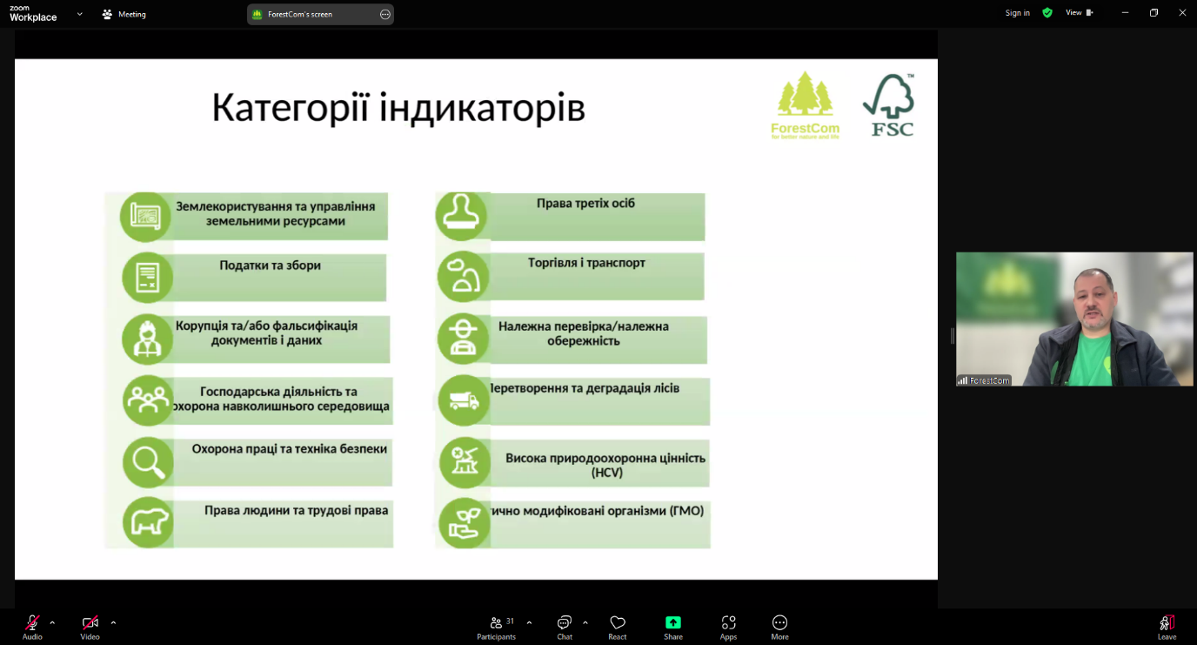Open the Apps icon in toolbar
The height and width of the screenshot is (645, 1197).
click(x=728, y=622)
